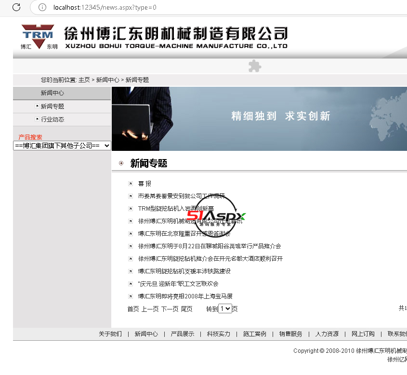Screen dimensions: 407x375
Task: Open site information icon in address bar
Action: click(42, 7)
